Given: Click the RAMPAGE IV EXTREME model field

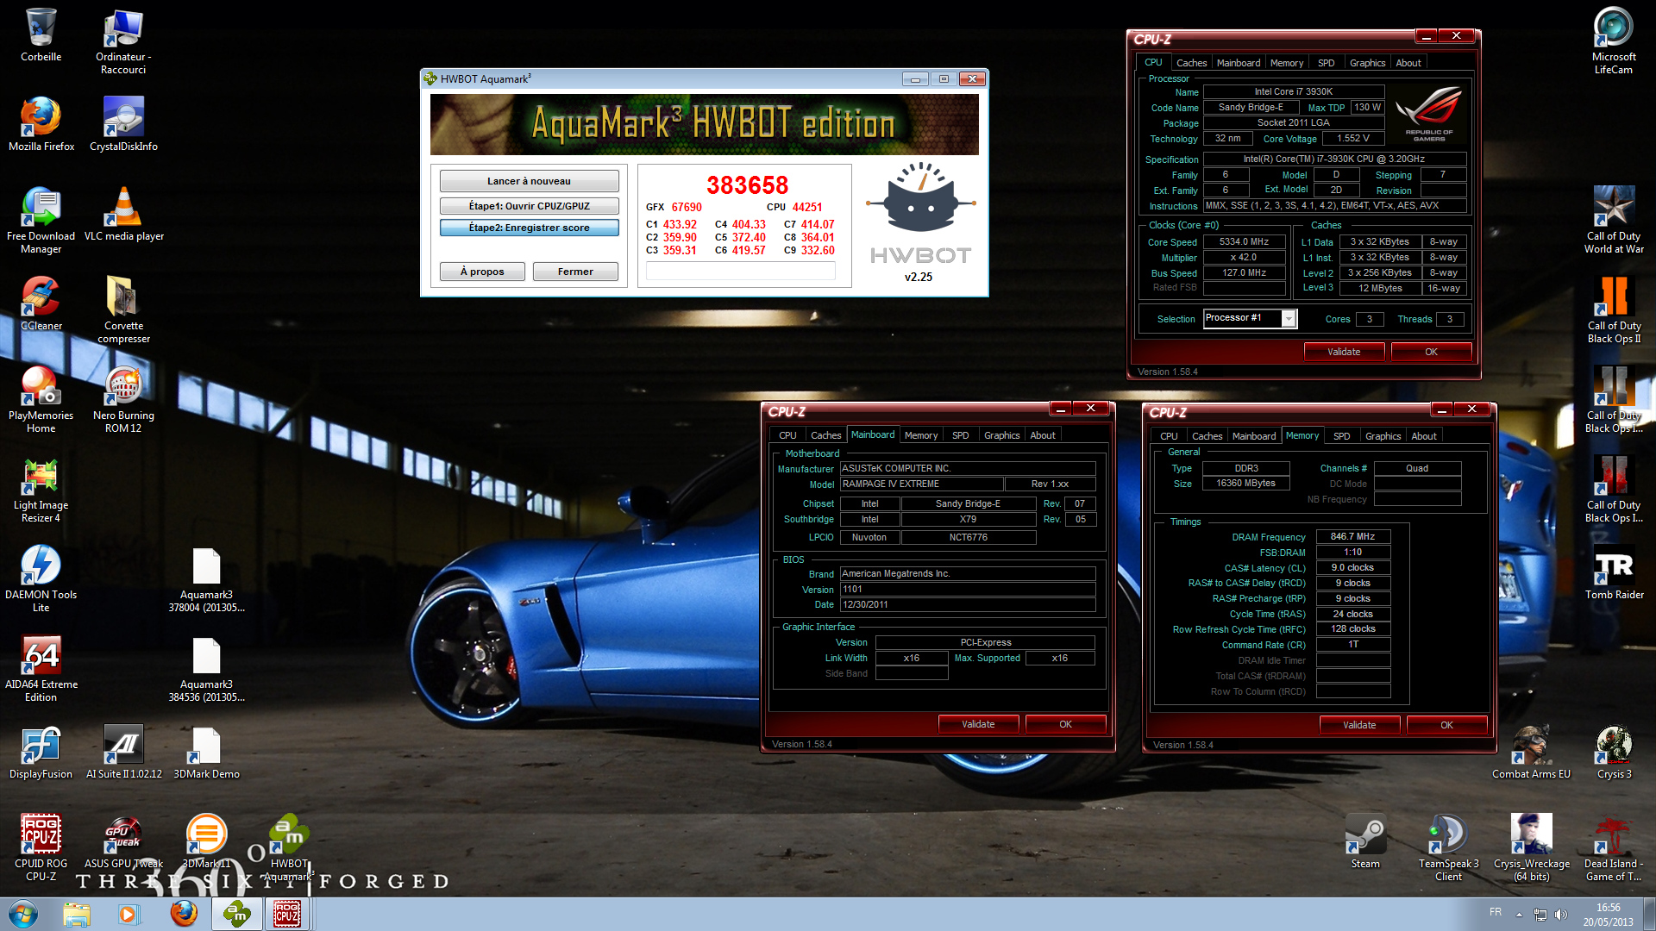Looking at the screenshot, I should tap(921, 484).
